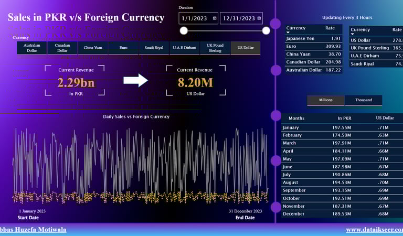Viewport: 403px width, 236px height.
Task: Click the end date field 12/31/2023
Action: (241, 18)
